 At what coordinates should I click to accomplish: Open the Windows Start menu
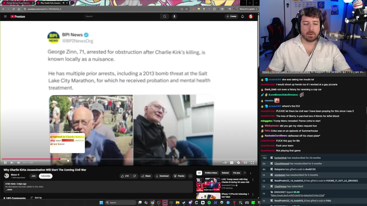tap(101, 203)
